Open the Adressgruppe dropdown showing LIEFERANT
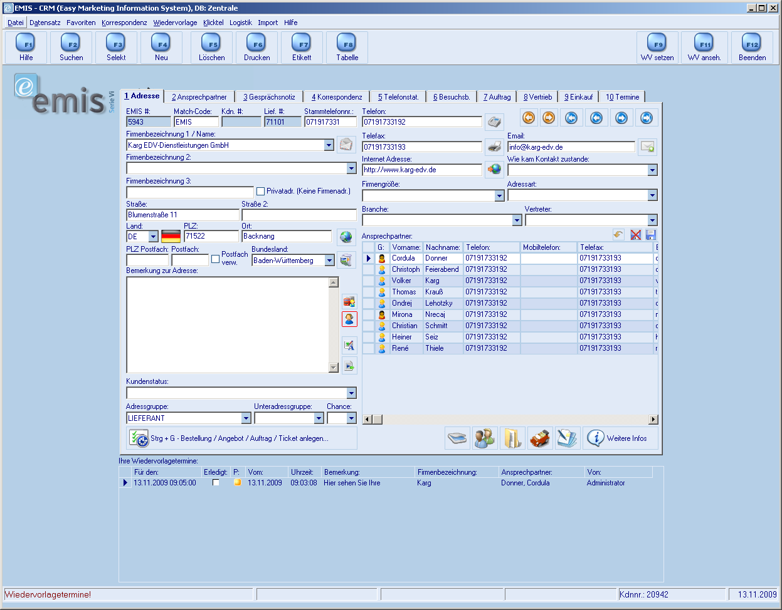The width and height of the screenshot is (782, 610). (x=246, y=418)
